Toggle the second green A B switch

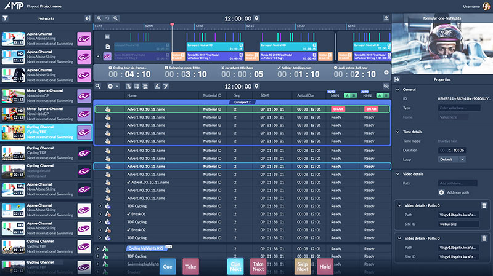tap(382, 95)
